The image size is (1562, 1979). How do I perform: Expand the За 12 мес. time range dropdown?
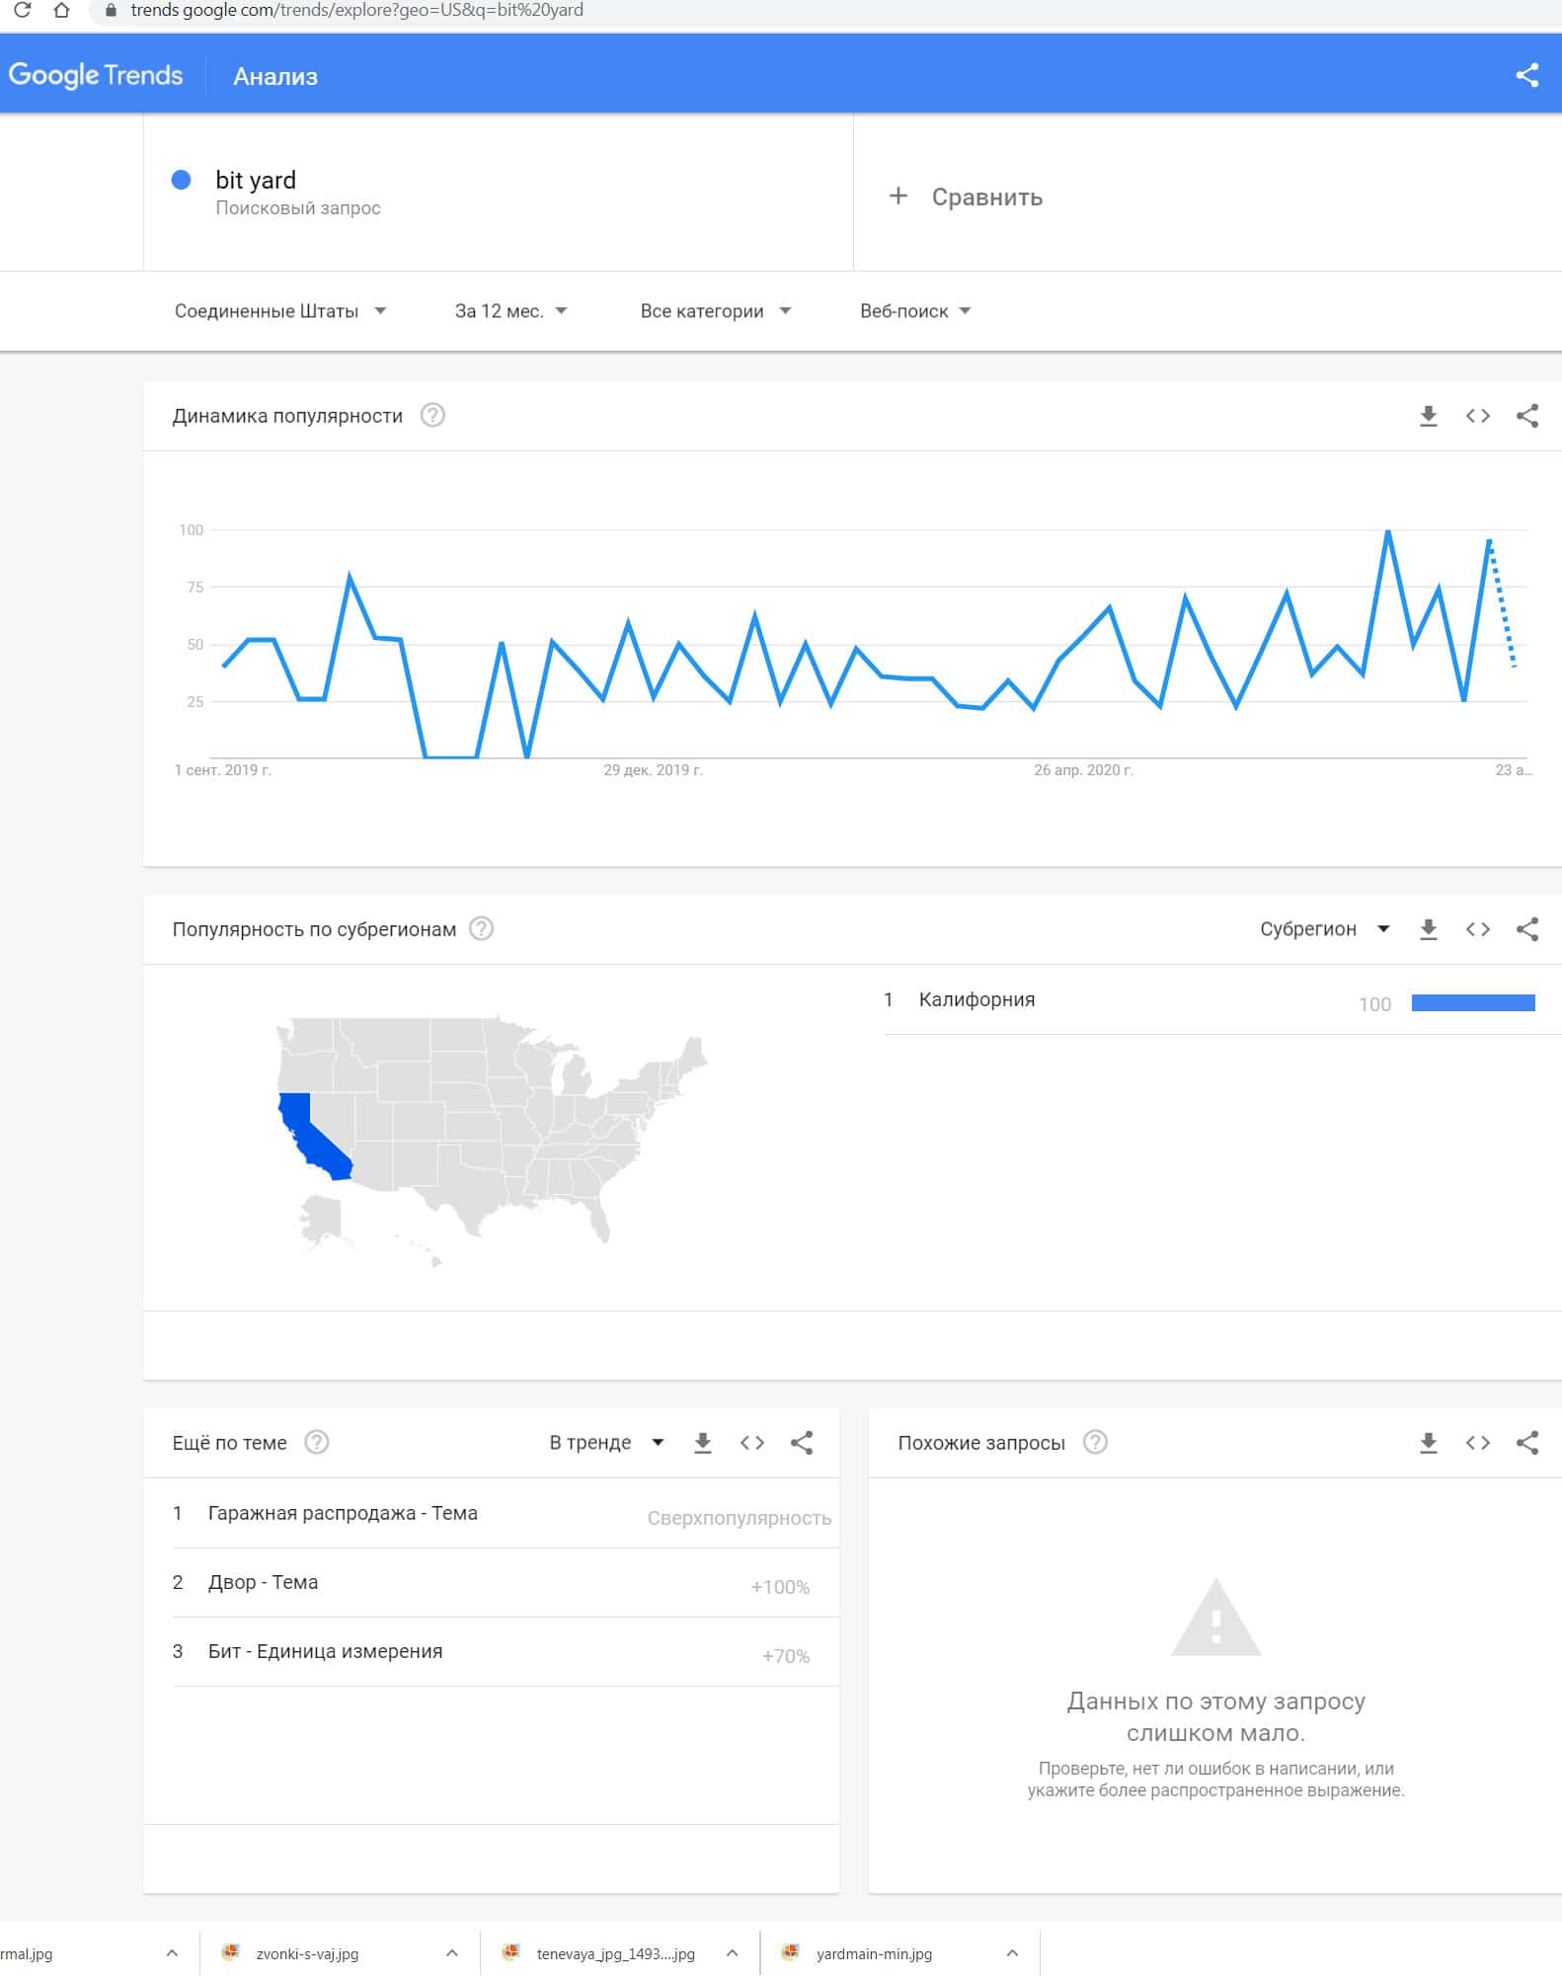[x=510, y=311]
